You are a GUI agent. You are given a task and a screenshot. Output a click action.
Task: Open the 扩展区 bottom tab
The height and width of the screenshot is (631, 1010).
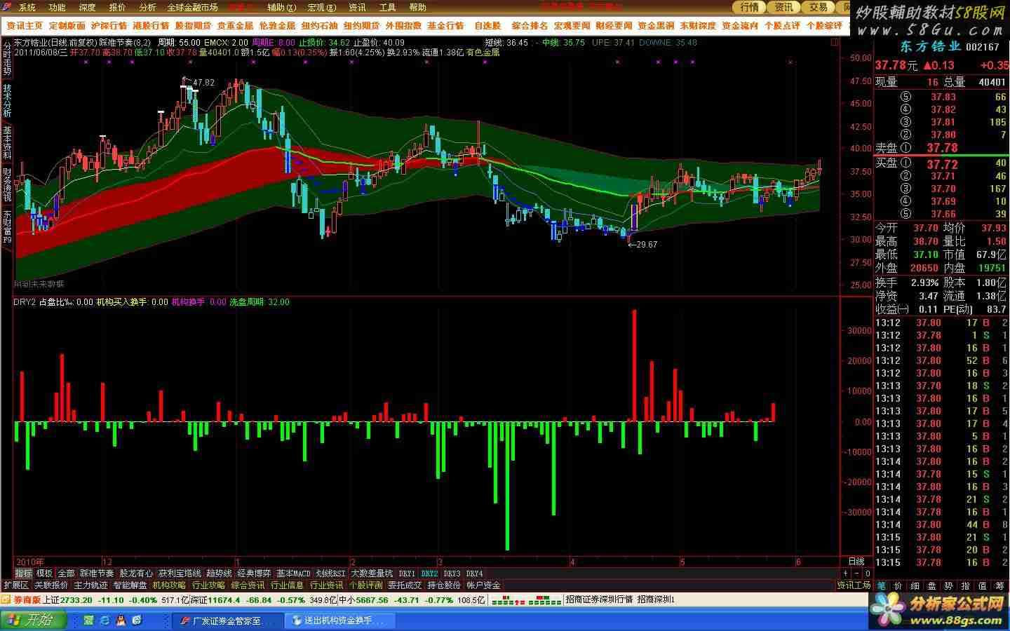pos(15,585)
